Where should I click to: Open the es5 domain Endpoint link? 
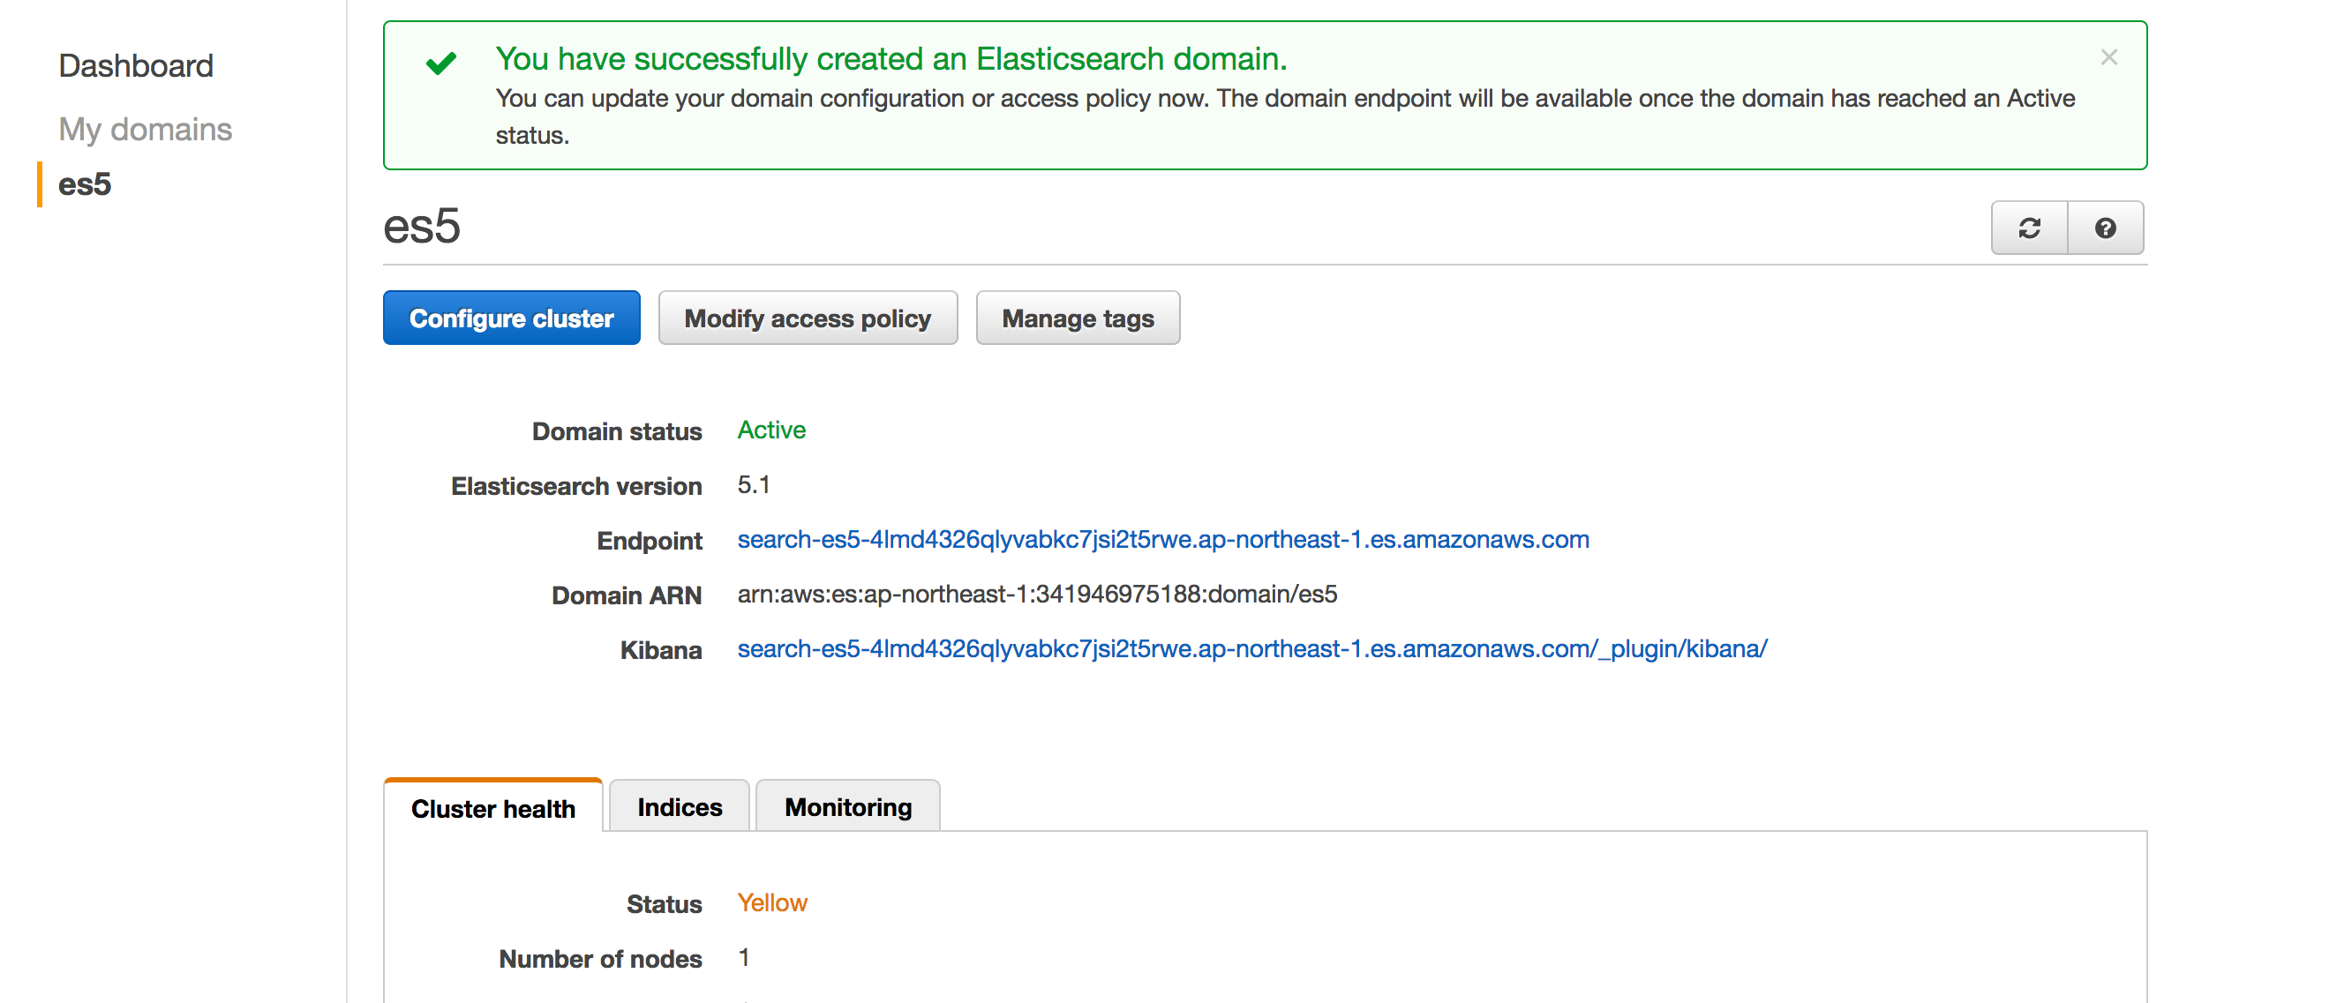1164,540
